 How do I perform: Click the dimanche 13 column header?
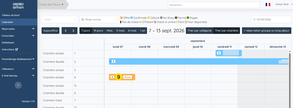tap(277, 47)
